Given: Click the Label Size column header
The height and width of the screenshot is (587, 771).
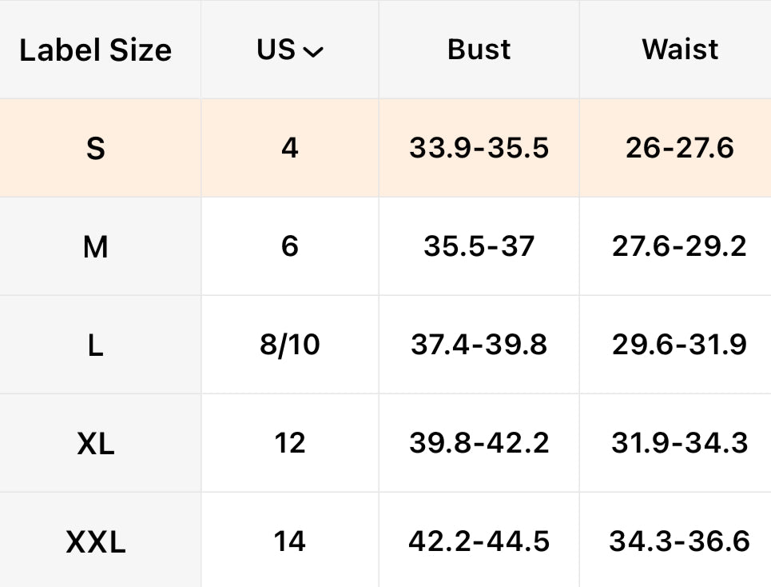Looking at the screenshot, I should pyautogui.click(x=96, y=50).
